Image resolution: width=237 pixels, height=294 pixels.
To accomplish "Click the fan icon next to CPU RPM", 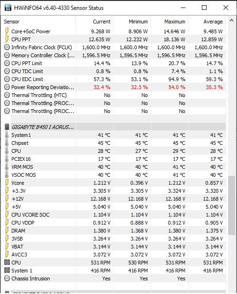I will point(7,262).
